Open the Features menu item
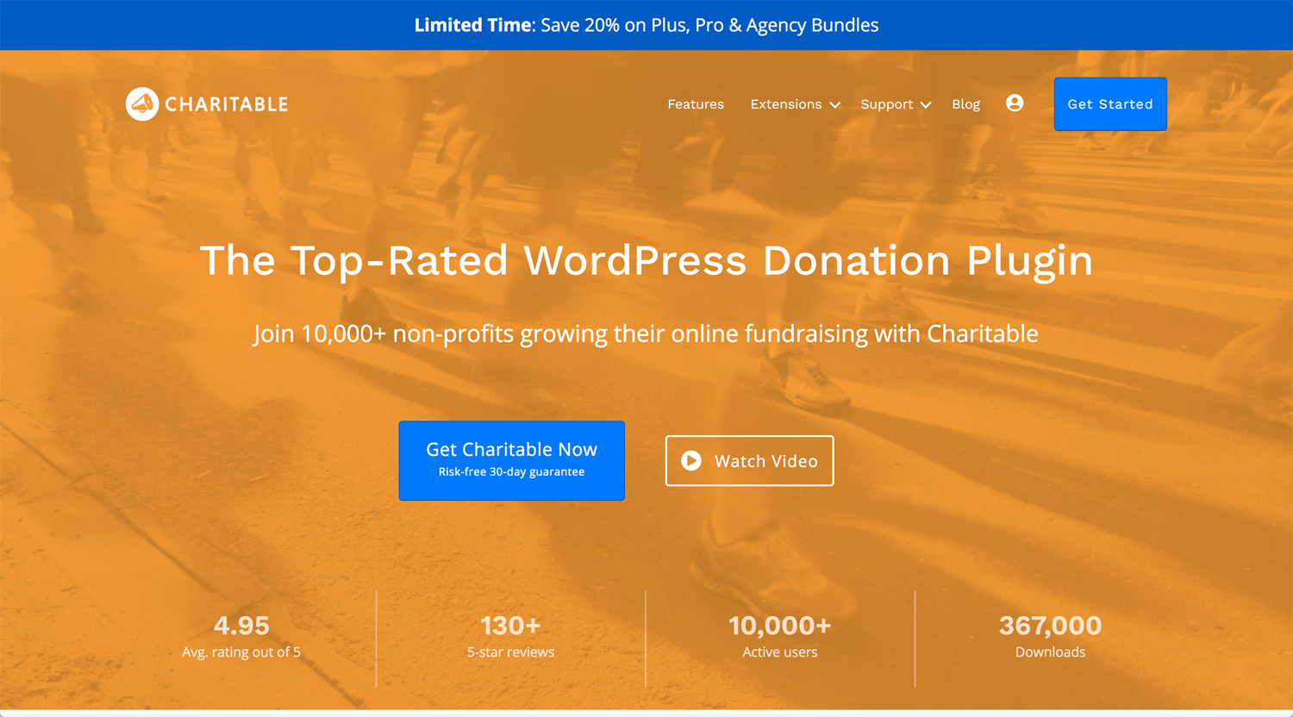 point(696,104)
